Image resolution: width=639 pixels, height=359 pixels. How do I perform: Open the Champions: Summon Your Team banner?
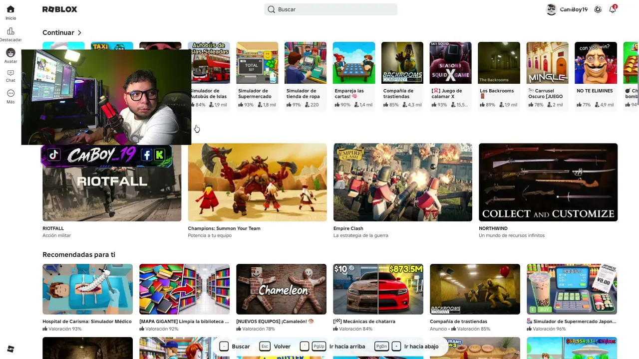tap(257, 182)
